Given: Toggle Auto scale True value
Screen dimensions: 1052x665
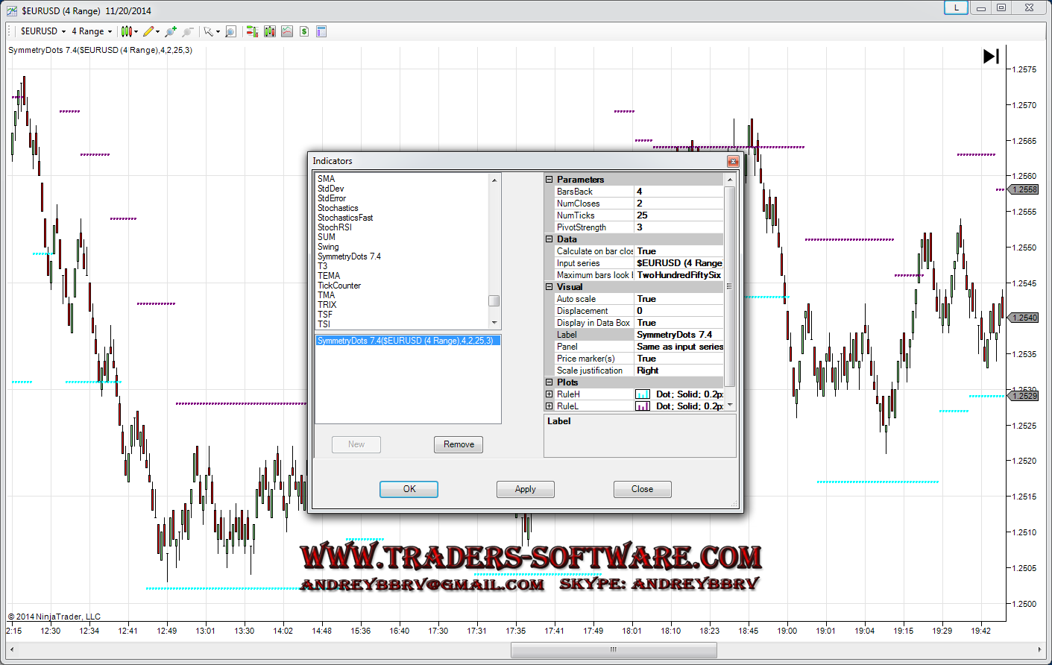Looking at the screenshot, I should point(678,299).
